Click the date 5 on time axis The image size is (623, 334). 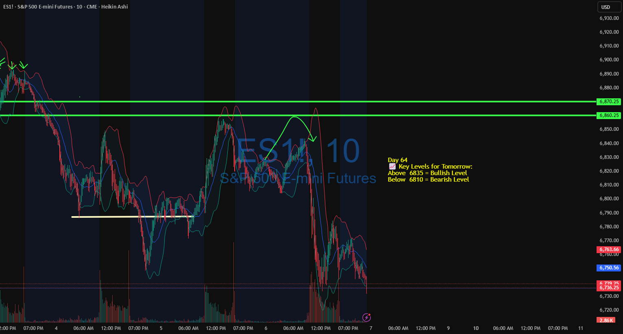point(161,328)
